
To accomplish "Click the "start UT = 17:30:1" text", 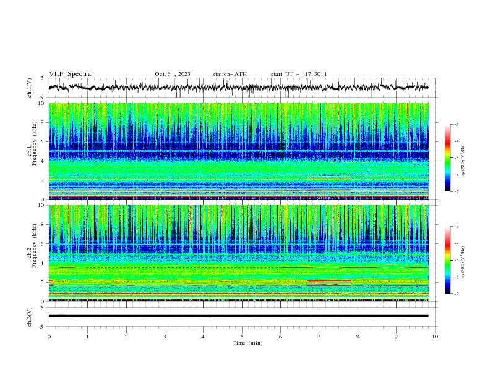I will (x=299, y=74).
